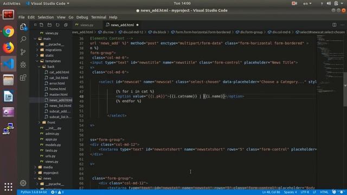This screenshot has width=347, height=195.
Task: Click Collapse All folders icon
Action: click(66, 25)
